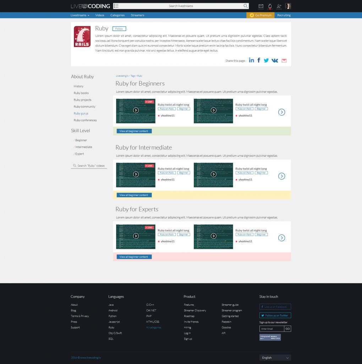Open the add-friend icon in the header
The image size is (362, 364).
pyautogui.click(x=279, y=6)
